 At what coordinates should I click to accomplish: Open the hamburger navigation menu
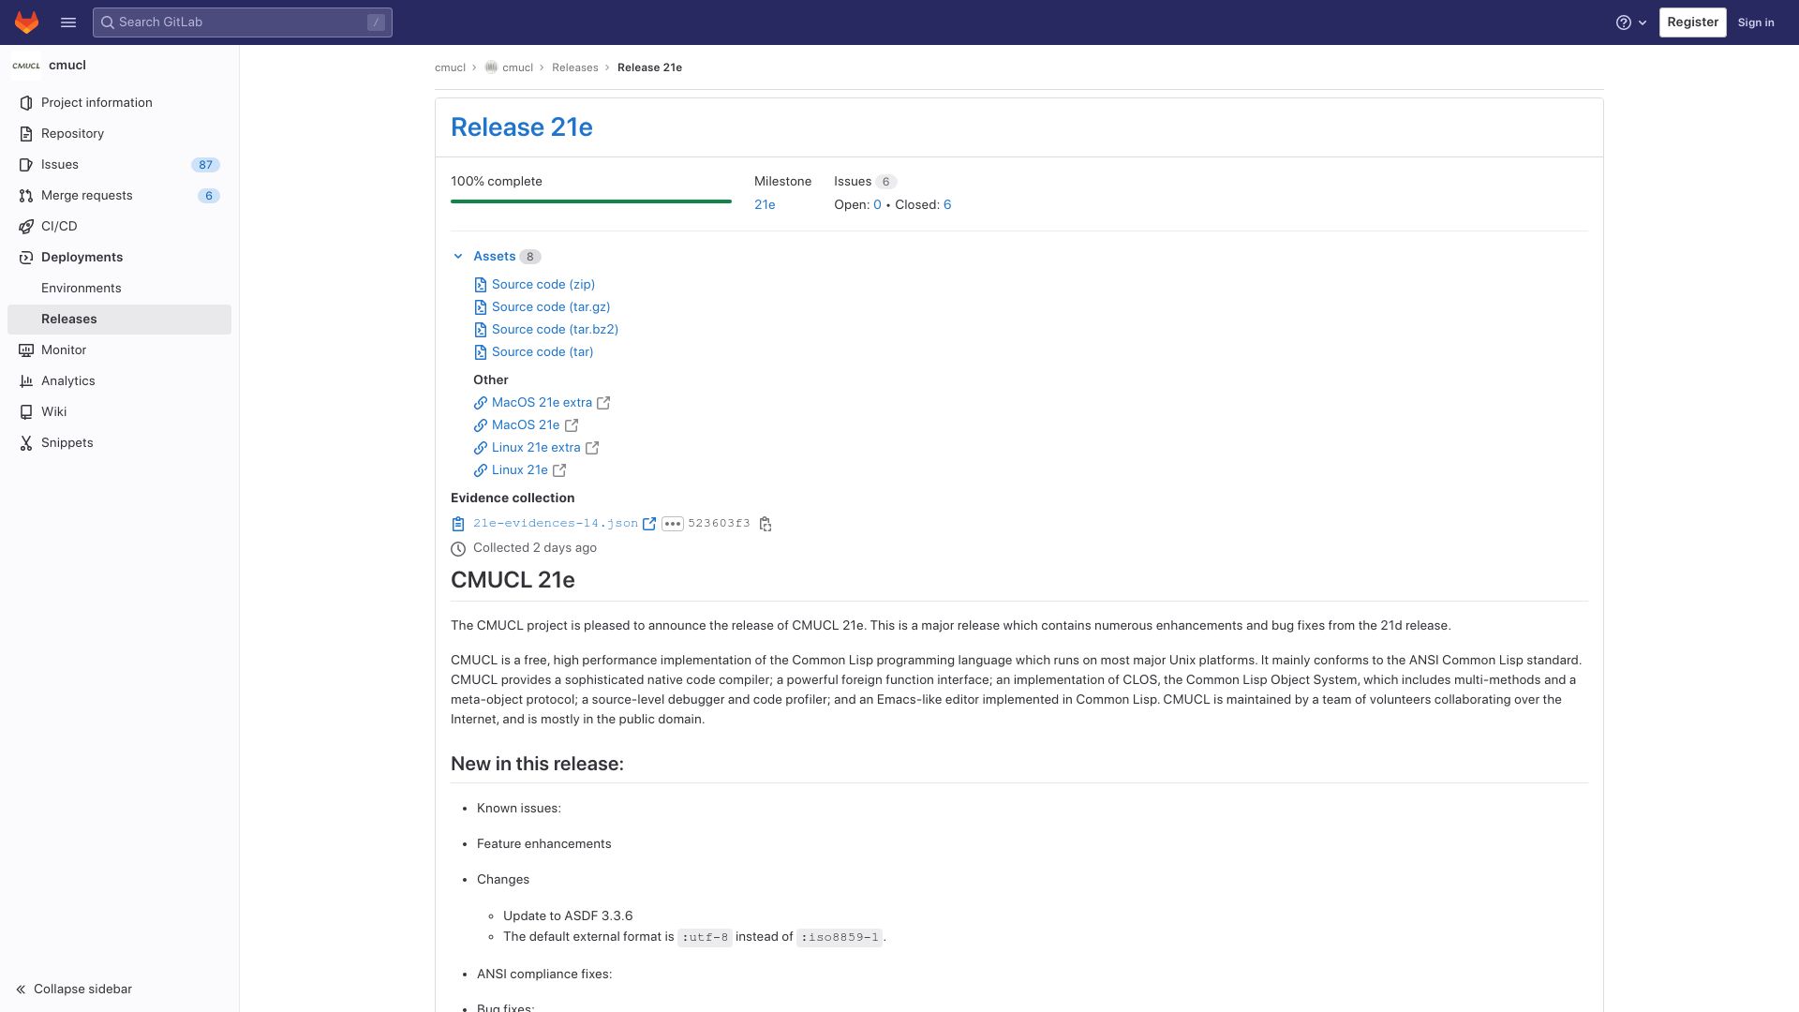click(68, 22)
